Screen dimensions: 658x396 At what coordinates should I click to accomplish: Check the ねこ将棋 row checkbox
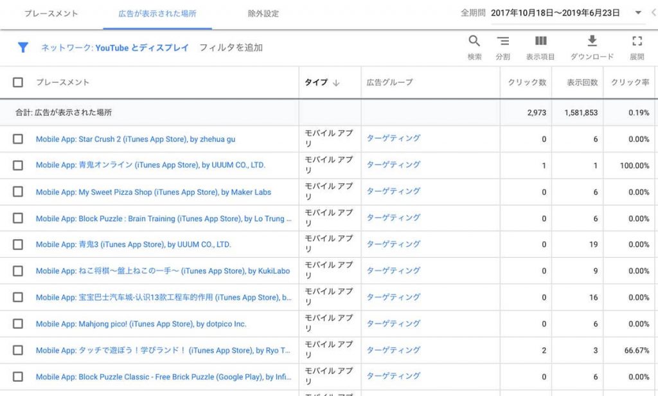[17, 271]
